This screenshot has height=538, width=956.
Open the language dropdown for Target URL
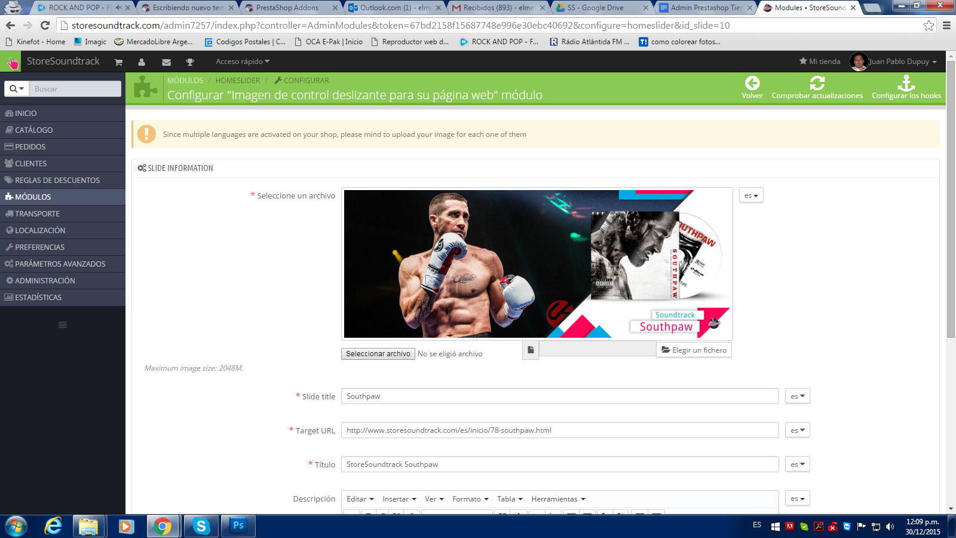tap(798, 430)
